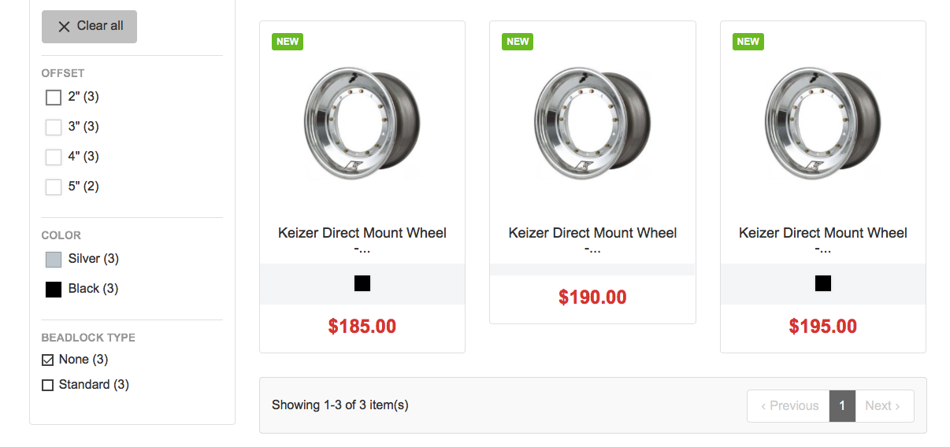
Task: Select black color variant on $185.00 wheel
Action: [x=362, y=283]
